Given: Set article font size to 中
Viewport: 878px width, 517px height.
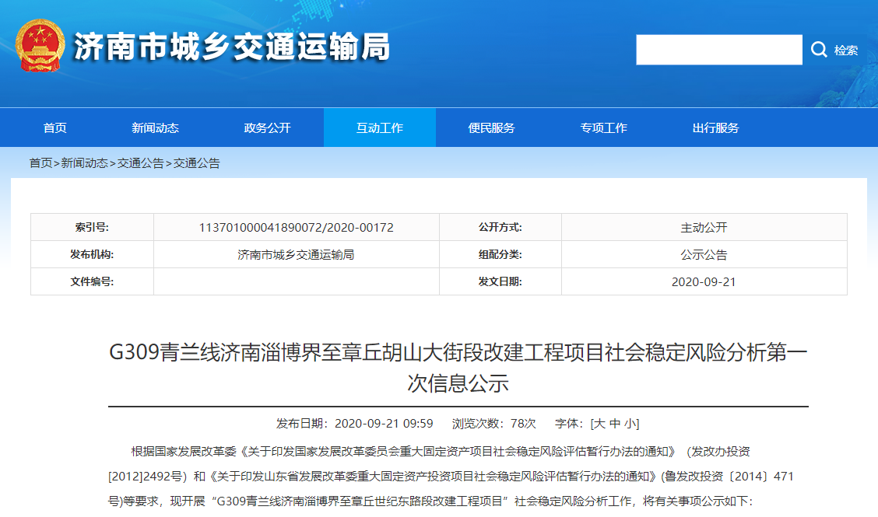Looking at the screenshot, I should pyautogui.click(x=615, y=424).
